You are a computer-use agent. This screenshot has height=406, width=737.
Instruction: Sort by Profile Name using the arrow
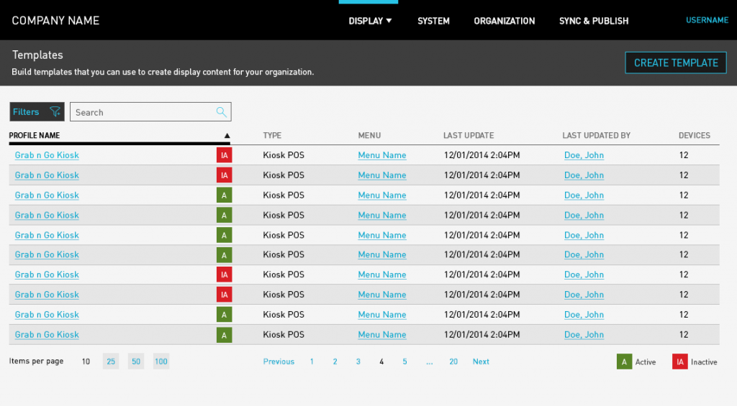pos(227,136)
